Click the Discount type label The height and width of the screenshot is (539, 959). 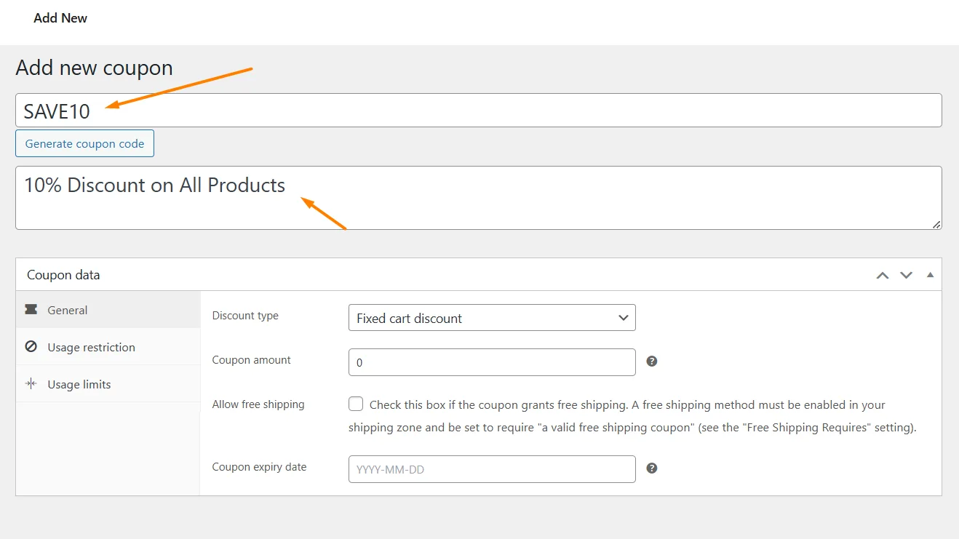pos(245,316)
